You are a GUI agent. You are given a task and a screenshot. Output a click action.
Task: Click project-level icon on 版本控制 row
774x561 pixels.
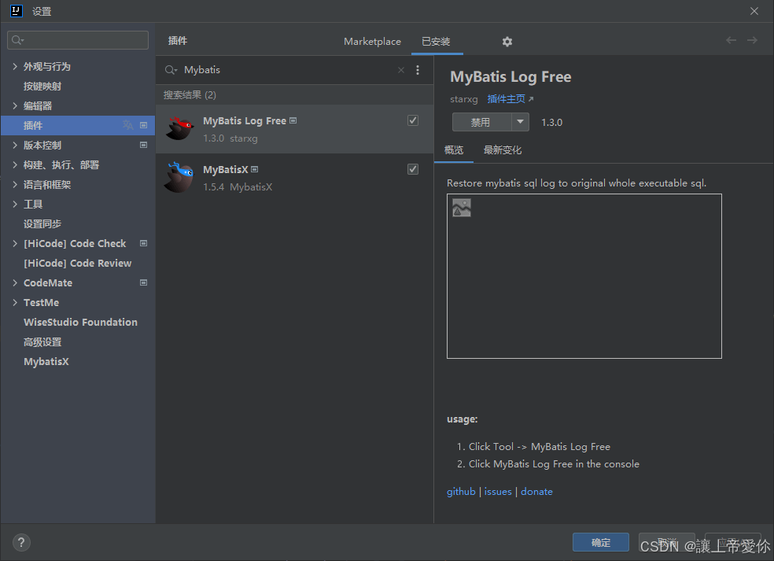(x=144, y=146)
